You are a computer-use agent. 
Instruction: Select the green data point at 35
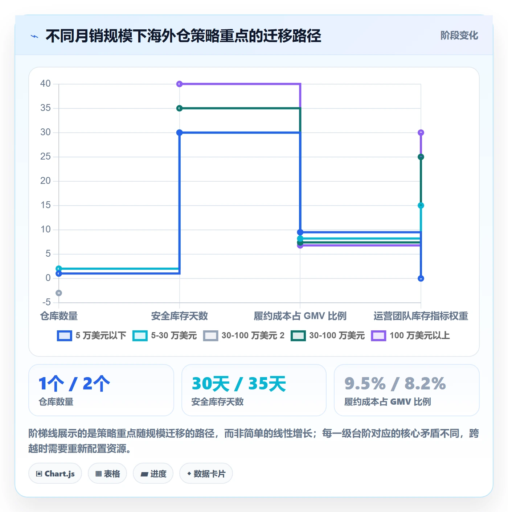(x=179, y=108)
